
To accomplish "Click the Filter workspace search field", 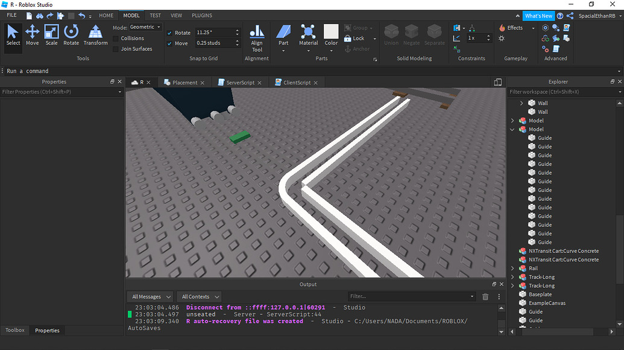I will [x=565, y=92].
